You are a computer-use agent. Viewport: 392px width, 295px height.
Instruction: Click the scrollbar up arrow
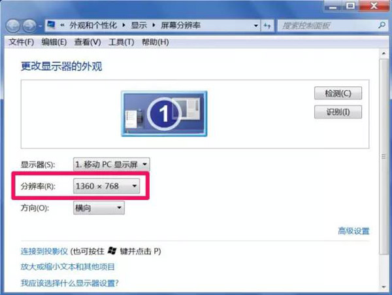point(384,53)
